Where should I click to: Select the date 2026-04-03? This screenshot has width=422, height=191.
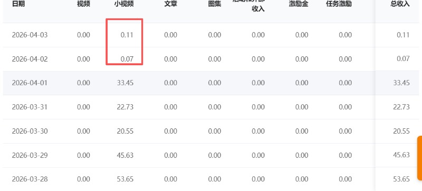point(30,35)
